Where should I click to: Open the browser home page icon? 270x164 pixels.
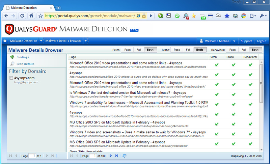[31, 16]
